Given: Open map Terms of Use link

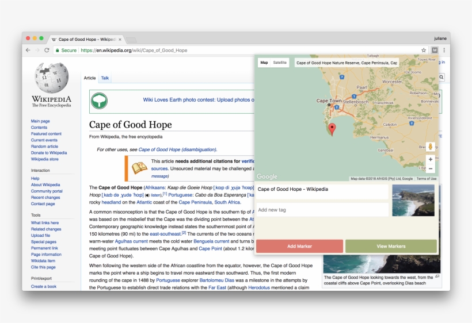Looking at the screenshot, I should coord(427,179).
